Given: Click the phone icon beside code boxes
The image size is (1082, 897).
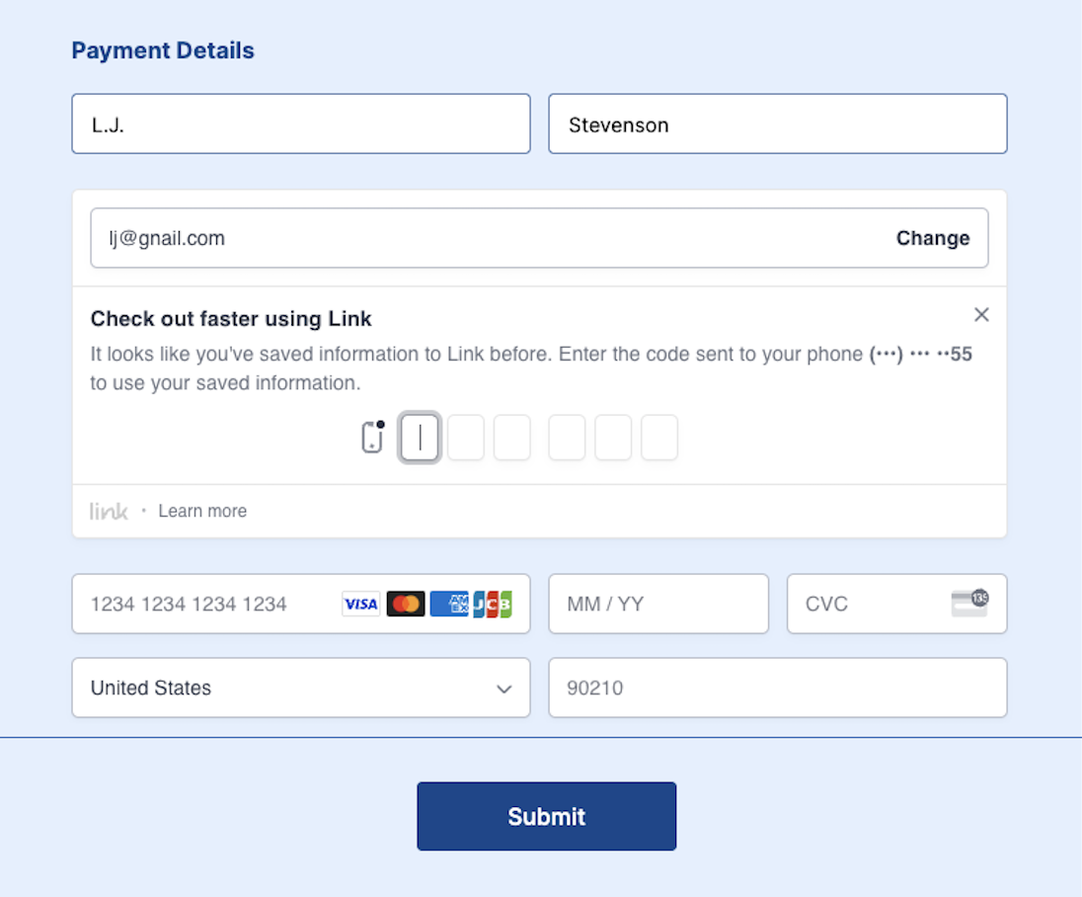Looking at the screenshot, I should tap(372, 437).
